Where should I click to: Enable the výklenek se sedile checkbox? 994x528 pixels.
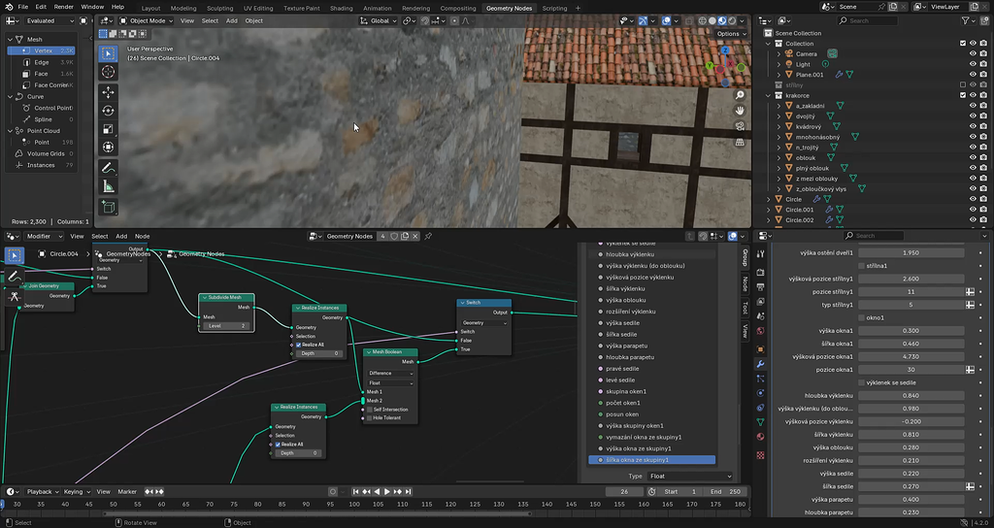(x=862, y=382)
